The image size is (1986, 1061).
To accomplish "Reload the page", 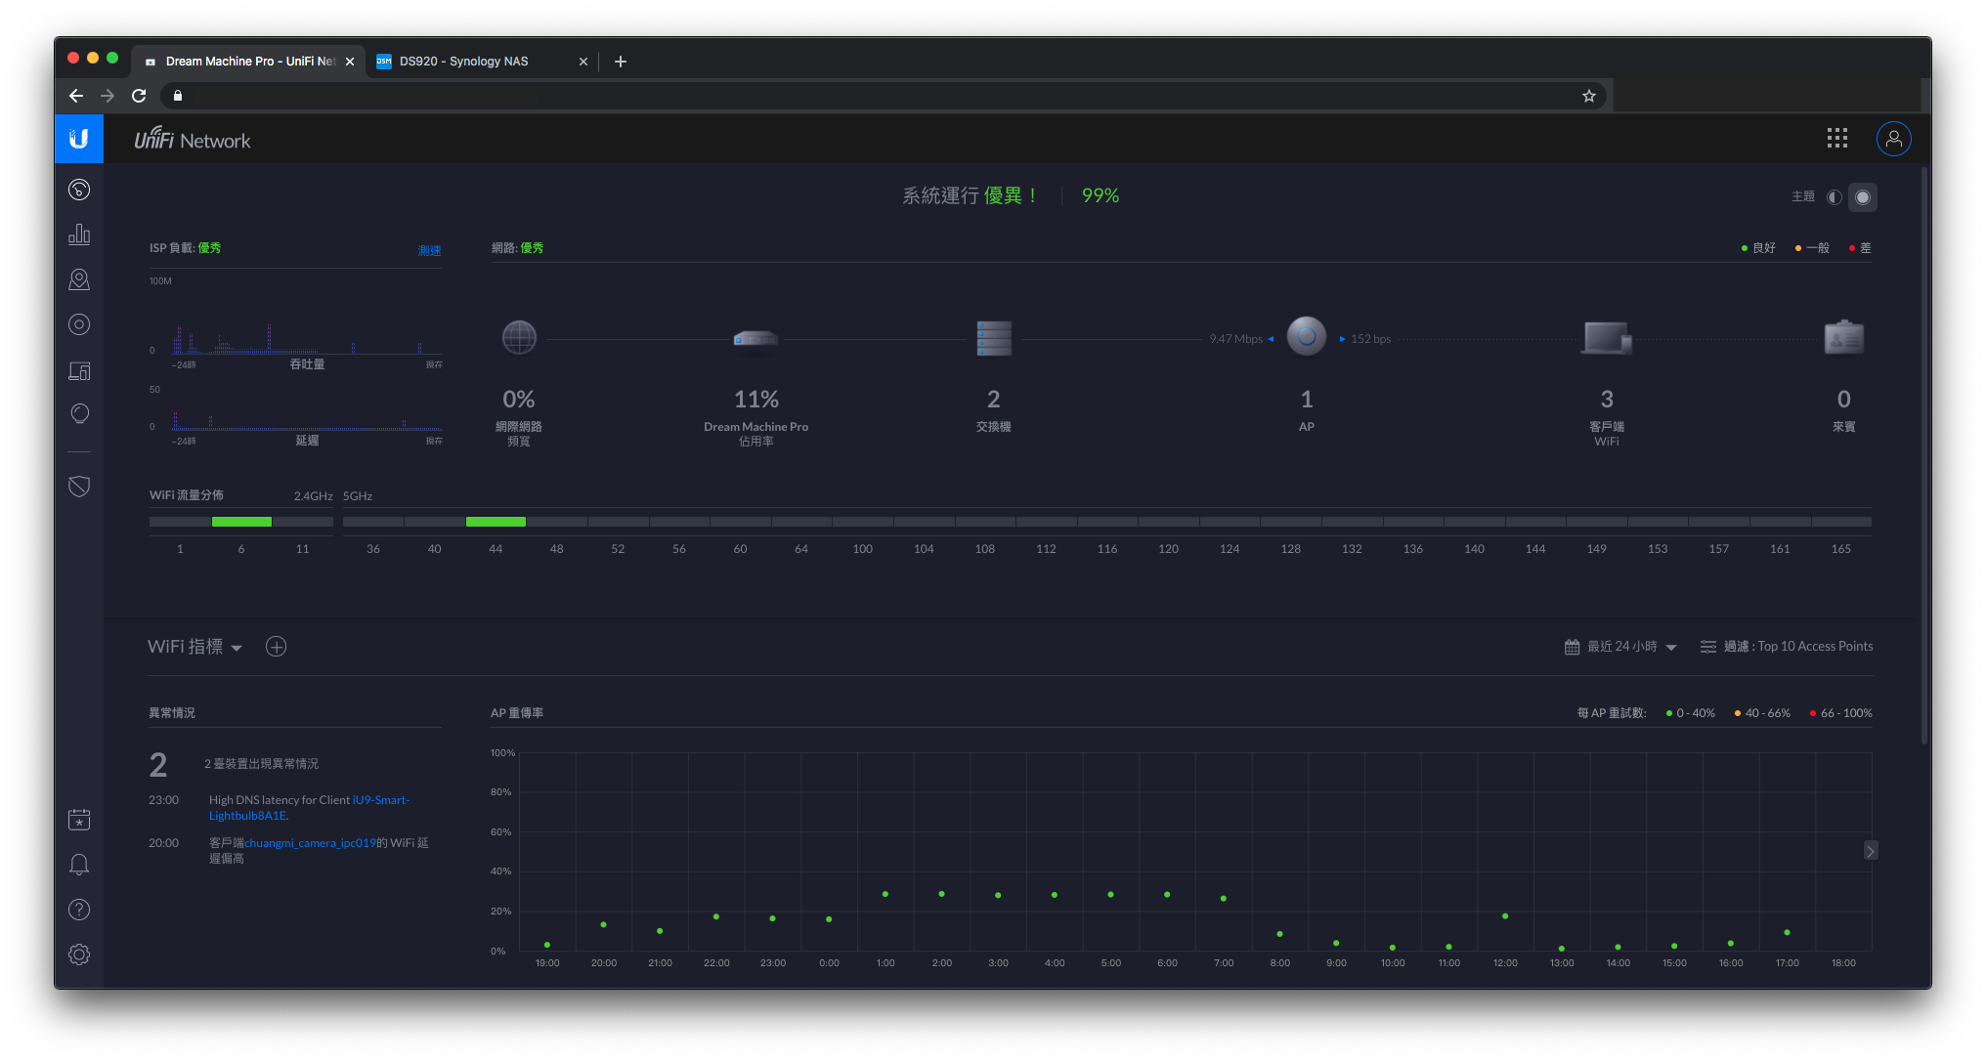I will pyautogui.click(x=139, y=96).
